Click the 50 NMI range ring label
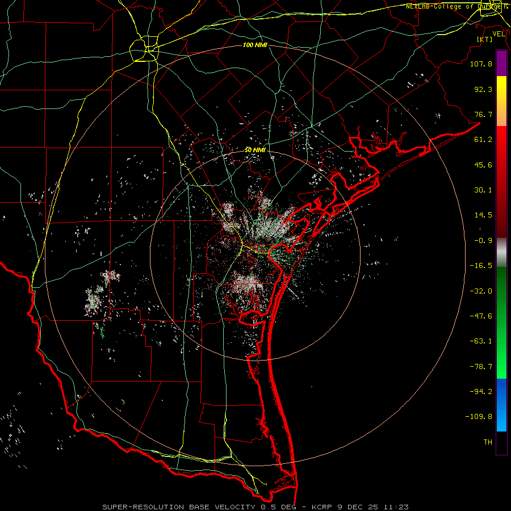 coord(255,150)
